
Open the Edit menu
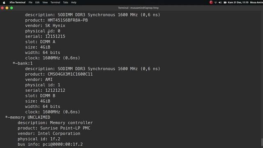37,2
